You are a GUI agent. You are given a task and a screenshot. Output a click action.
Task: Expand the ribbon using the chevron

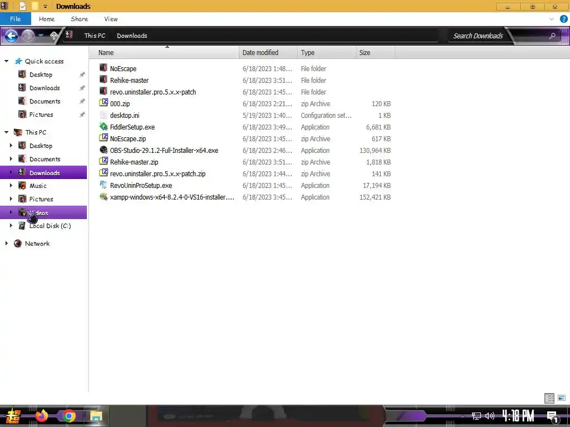point(552,19)
